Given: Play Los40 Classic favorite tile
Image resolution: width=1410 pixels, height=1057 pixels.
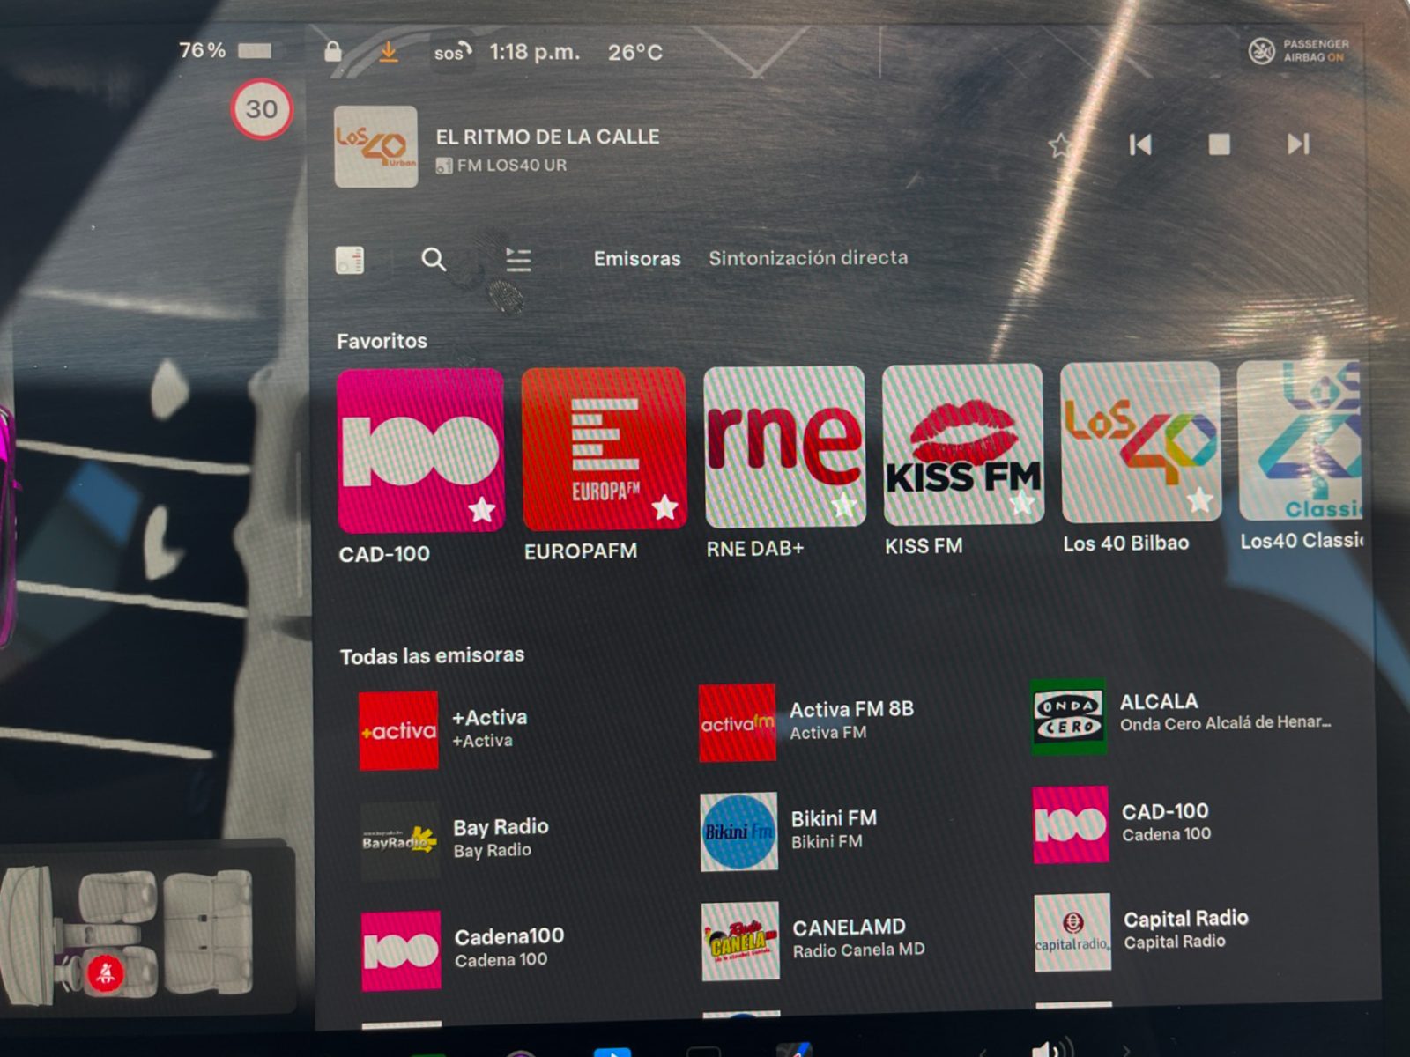Looking at the screenshot, I should pyautogui.click(x=1300, y=440).
